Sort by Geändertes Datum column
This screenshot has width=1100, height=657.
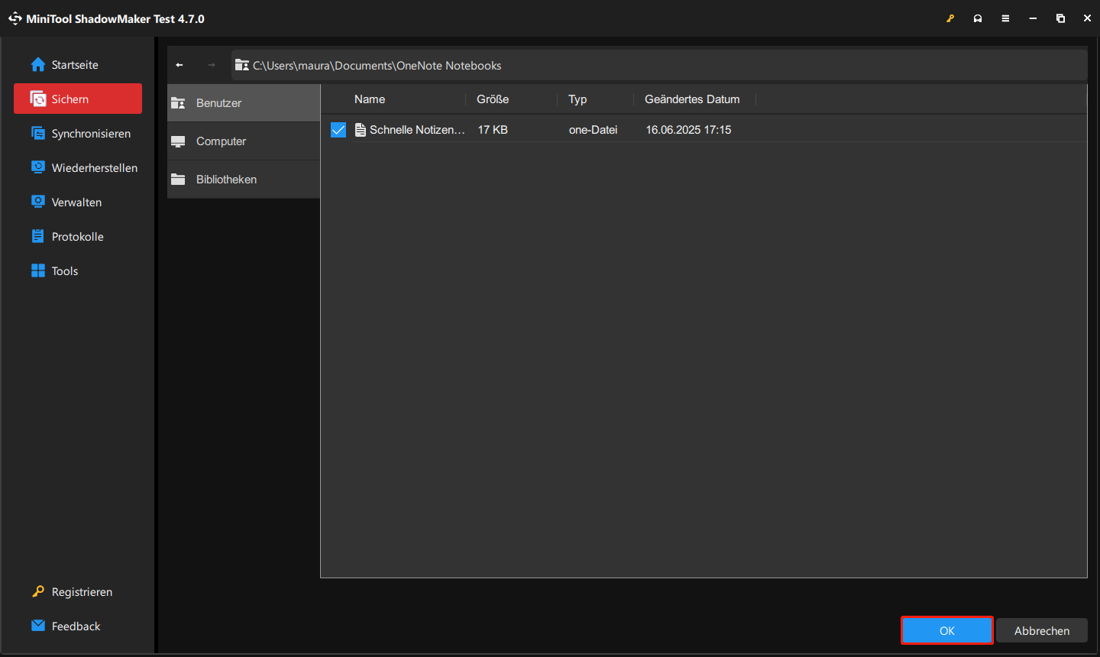tap(692, 99)
